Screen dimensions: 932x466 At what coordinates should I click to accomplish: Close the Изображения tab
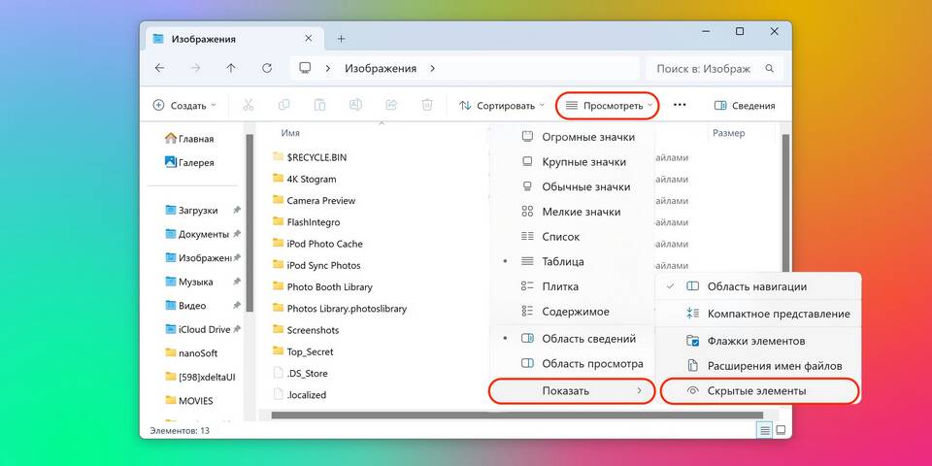[x=309, y=38]
